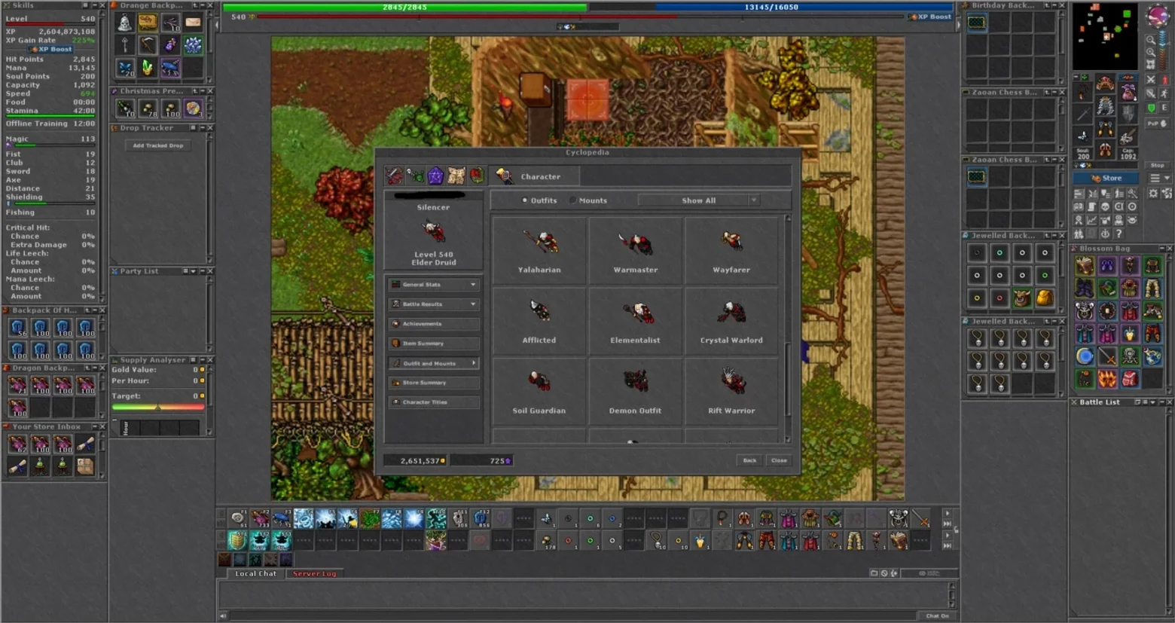Select the Yalaharian outfit tile
The image size is (1175, 623).
(x=539, y=250)
